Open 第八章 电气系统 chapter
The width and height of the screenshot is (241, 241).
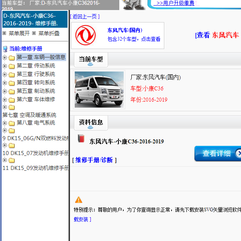coord(36,123)
